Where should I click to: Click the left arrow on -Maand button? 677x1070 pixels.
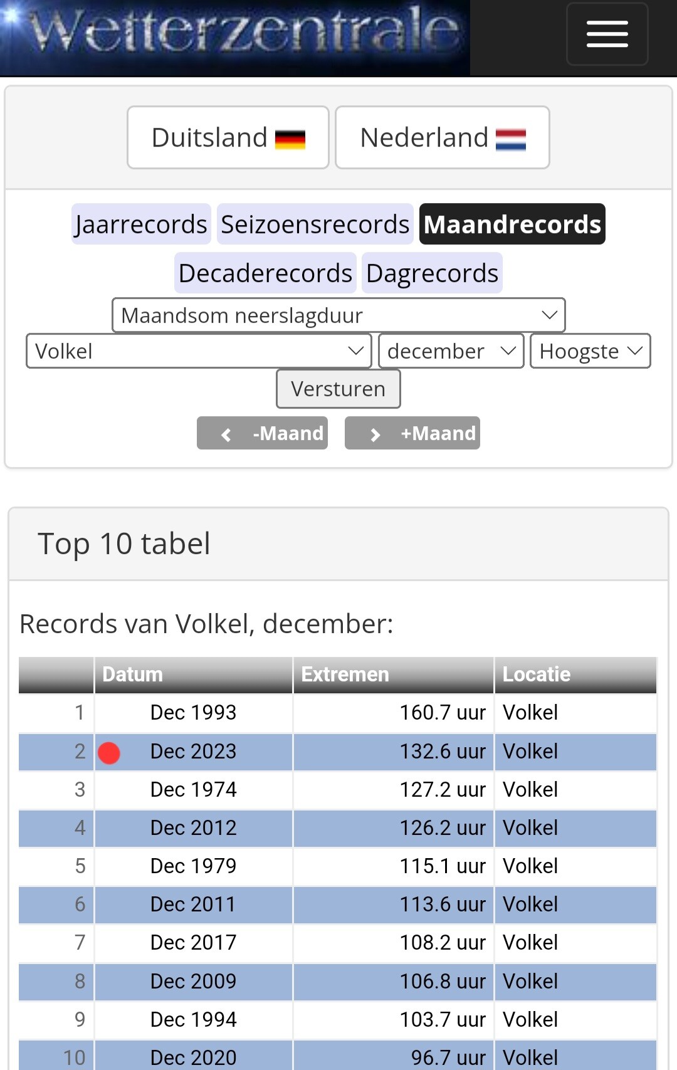(x=226, y=434)
